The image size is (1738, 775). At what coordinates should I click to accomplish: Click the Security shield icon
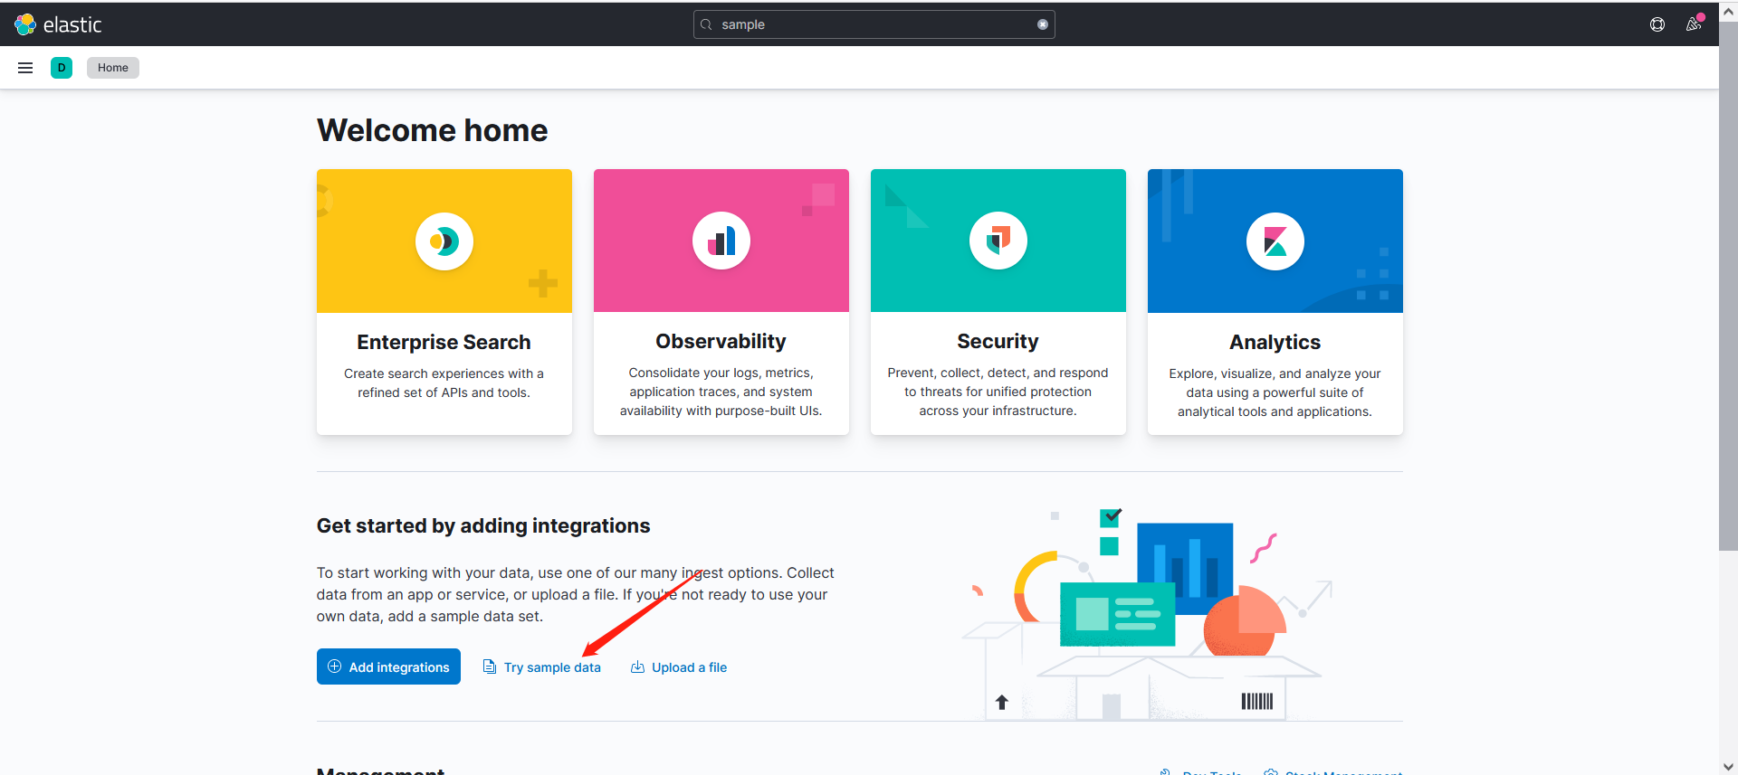998,241
